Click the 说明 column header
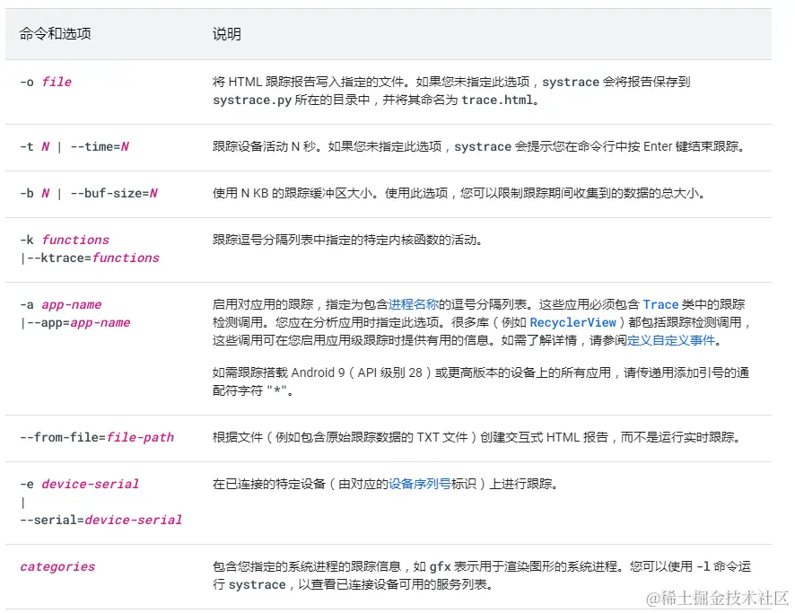795x613 pixels. [227, 34]
